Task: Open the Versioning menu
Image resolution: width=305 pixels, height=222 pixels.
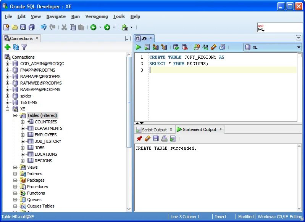Action: [x=97, y=16]
